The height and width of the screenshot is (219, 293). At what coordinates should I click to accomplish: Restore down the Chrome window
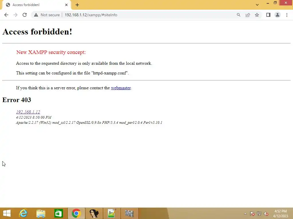coord(275,3)
